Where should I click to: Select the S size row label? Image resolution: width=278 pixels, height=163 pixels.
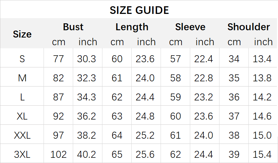coord(22,59)
